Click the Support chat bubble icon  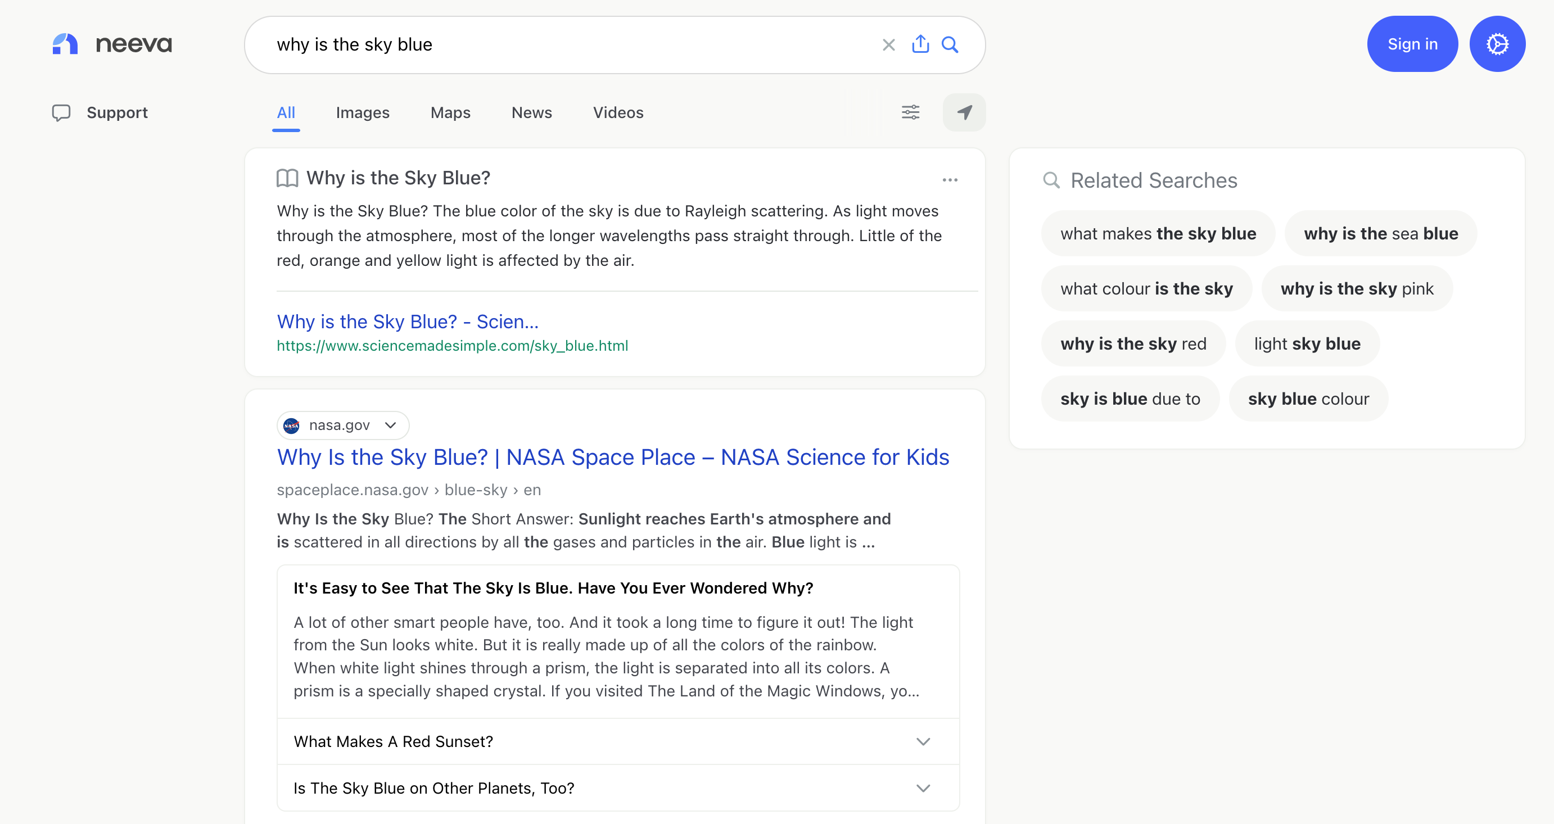coord(61,113)
